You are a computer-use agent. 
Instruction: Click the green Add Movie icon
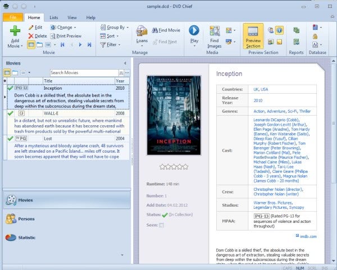[x=15, y=32]
